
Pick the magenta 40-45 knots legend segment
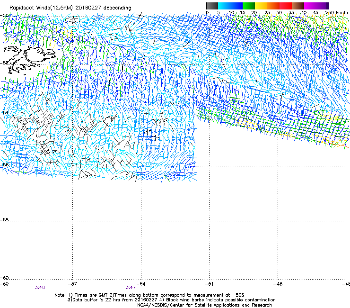point(310,6)
